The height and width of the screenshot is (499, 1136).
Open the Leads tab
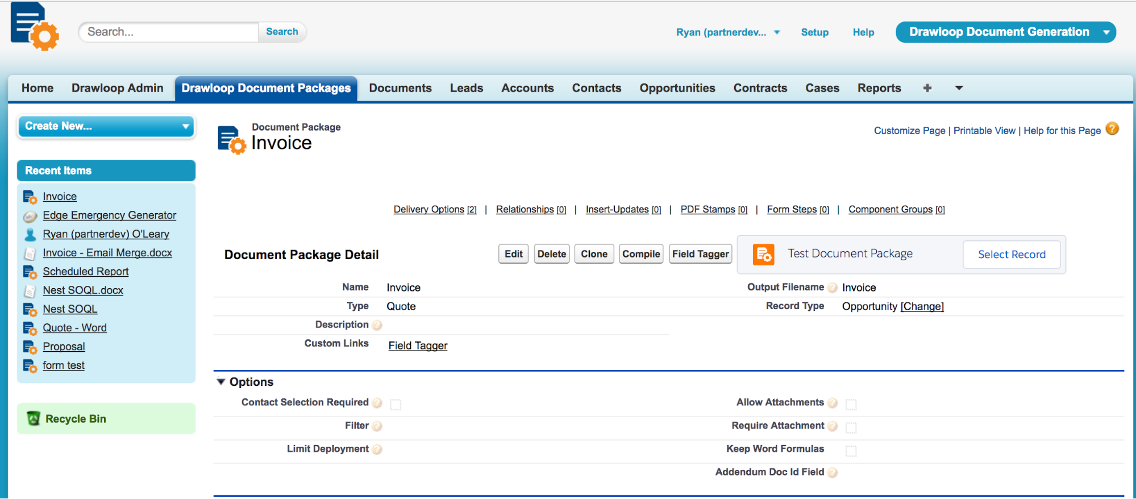[x=466, y=88]
